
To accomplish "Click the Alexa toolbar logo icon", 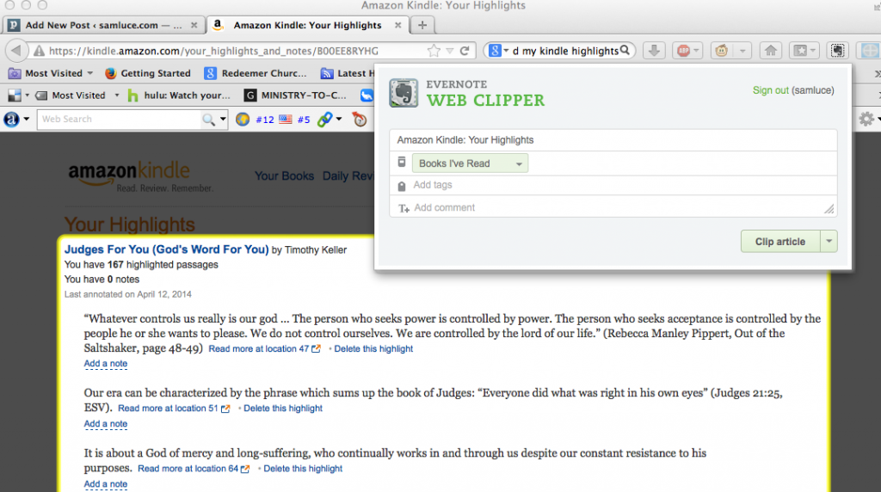I will [x=11, y=119].
